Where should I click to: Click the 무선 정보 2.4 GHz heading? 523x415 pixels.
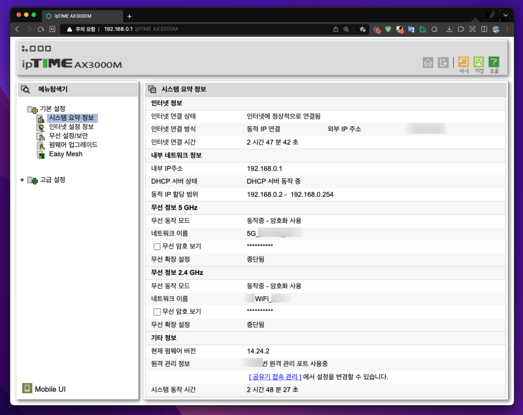tap(177, 273)
